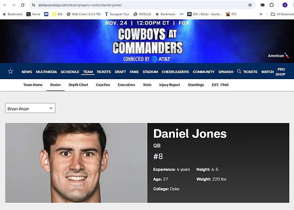
Task: Open the SCHEDULE menu item
Action: point(70,72)
